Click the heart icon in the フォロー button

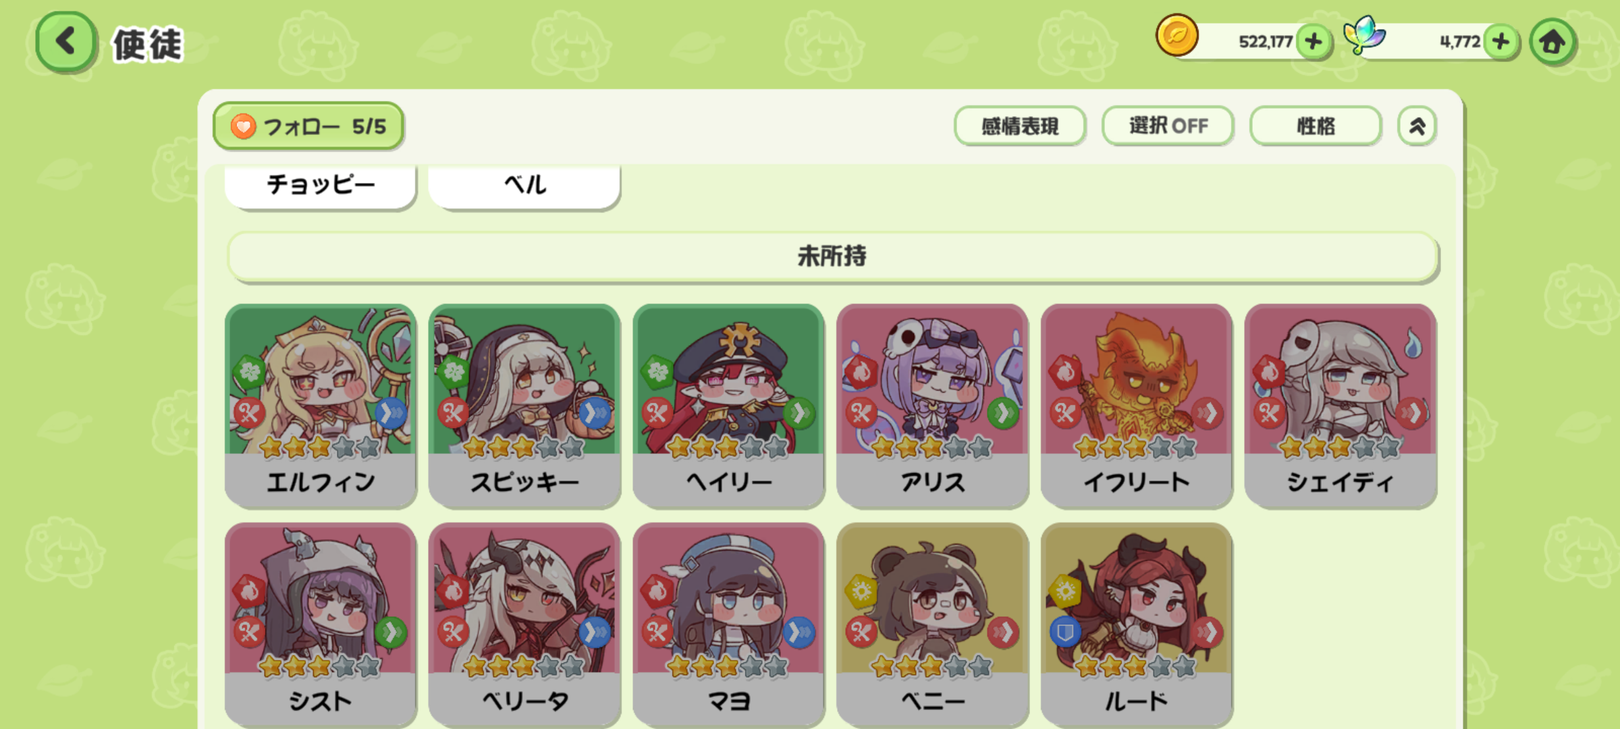coord(243,126)
